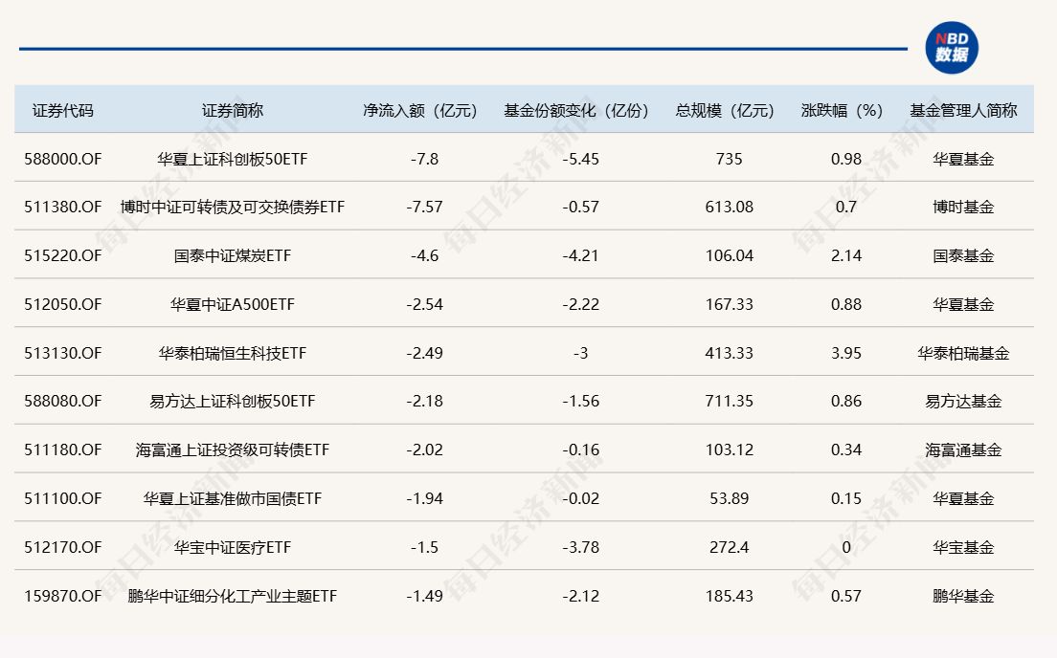Select total scale value 272.4
1057x658 pixels.
[730, 547]
